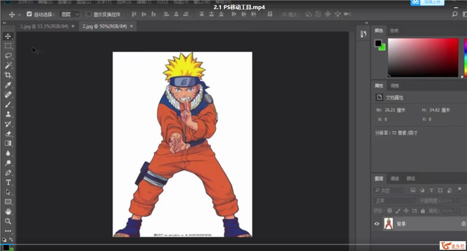Filter layers by pixel layers icon
The width and height of the screenshot is (467, 251).
click(x=413, y=190)
